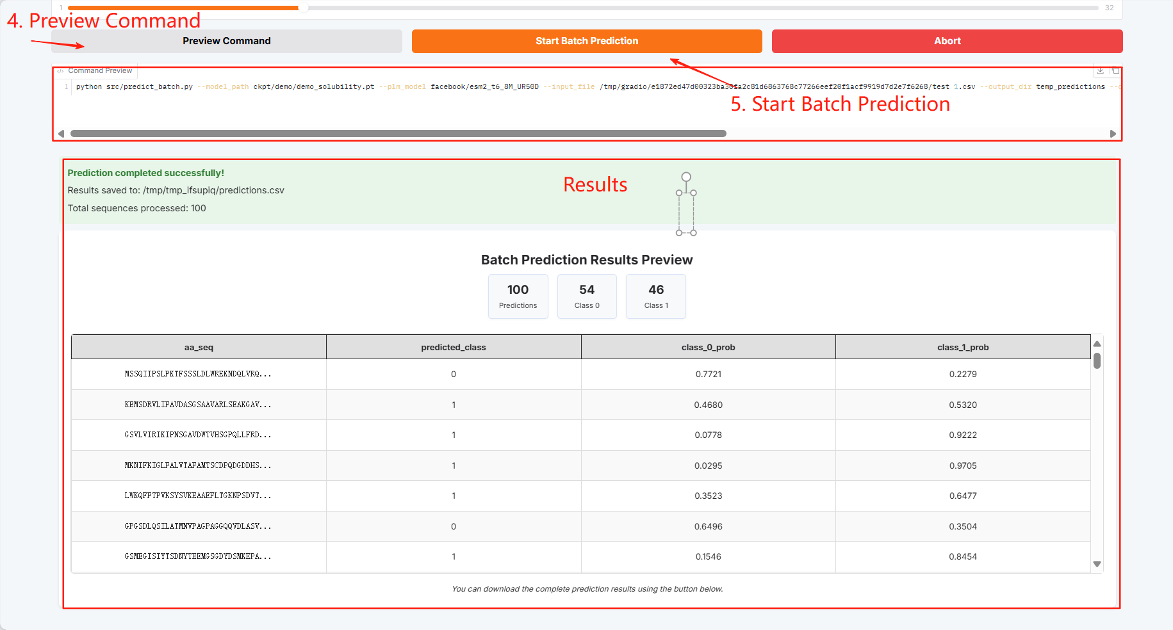The height and width of the screenshot is (630, 1173).
Task: Click the code icon beside Command Preview
Action: (x=60, y=71)
